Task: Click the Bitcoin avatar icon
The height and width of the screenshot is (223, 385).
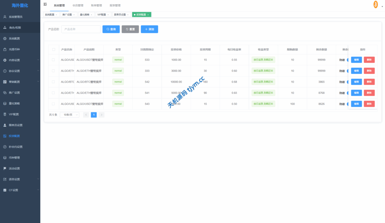Action: tap(375, 5)
